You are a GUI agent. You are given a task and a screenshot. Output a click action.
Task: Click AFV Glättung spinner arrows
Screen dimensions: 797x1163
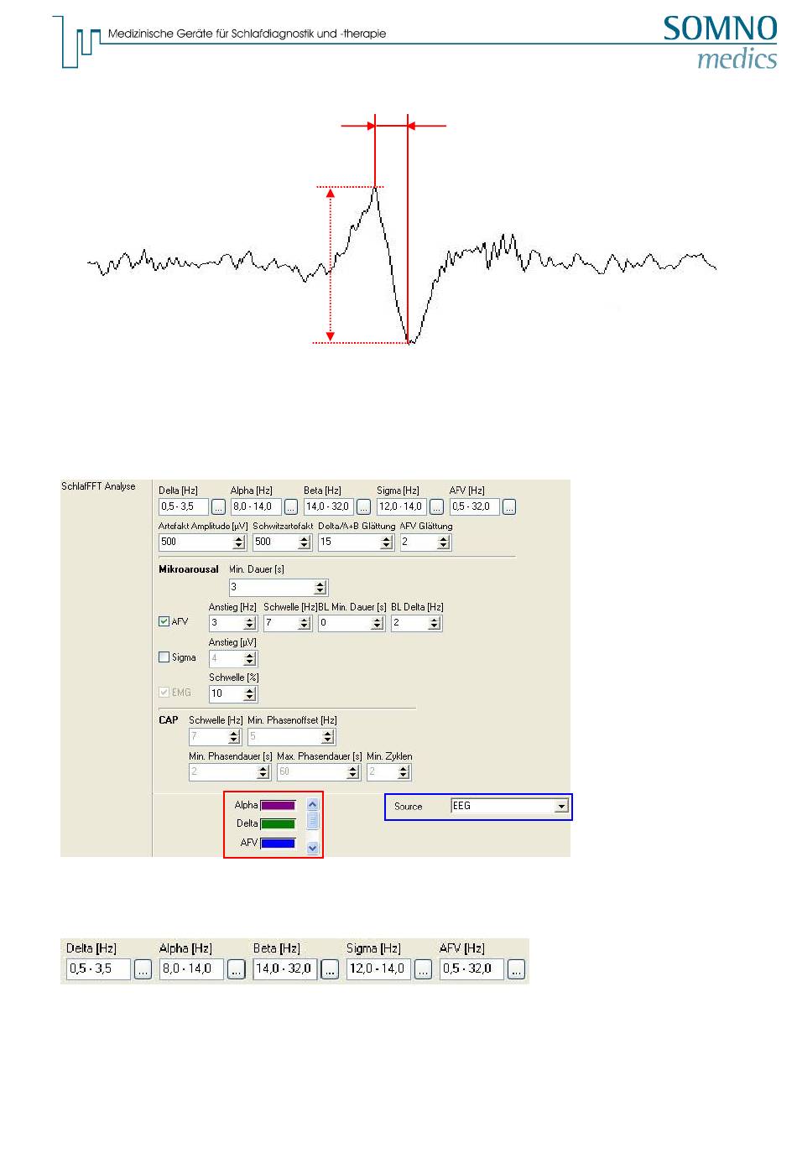click(x=444, y=543)
